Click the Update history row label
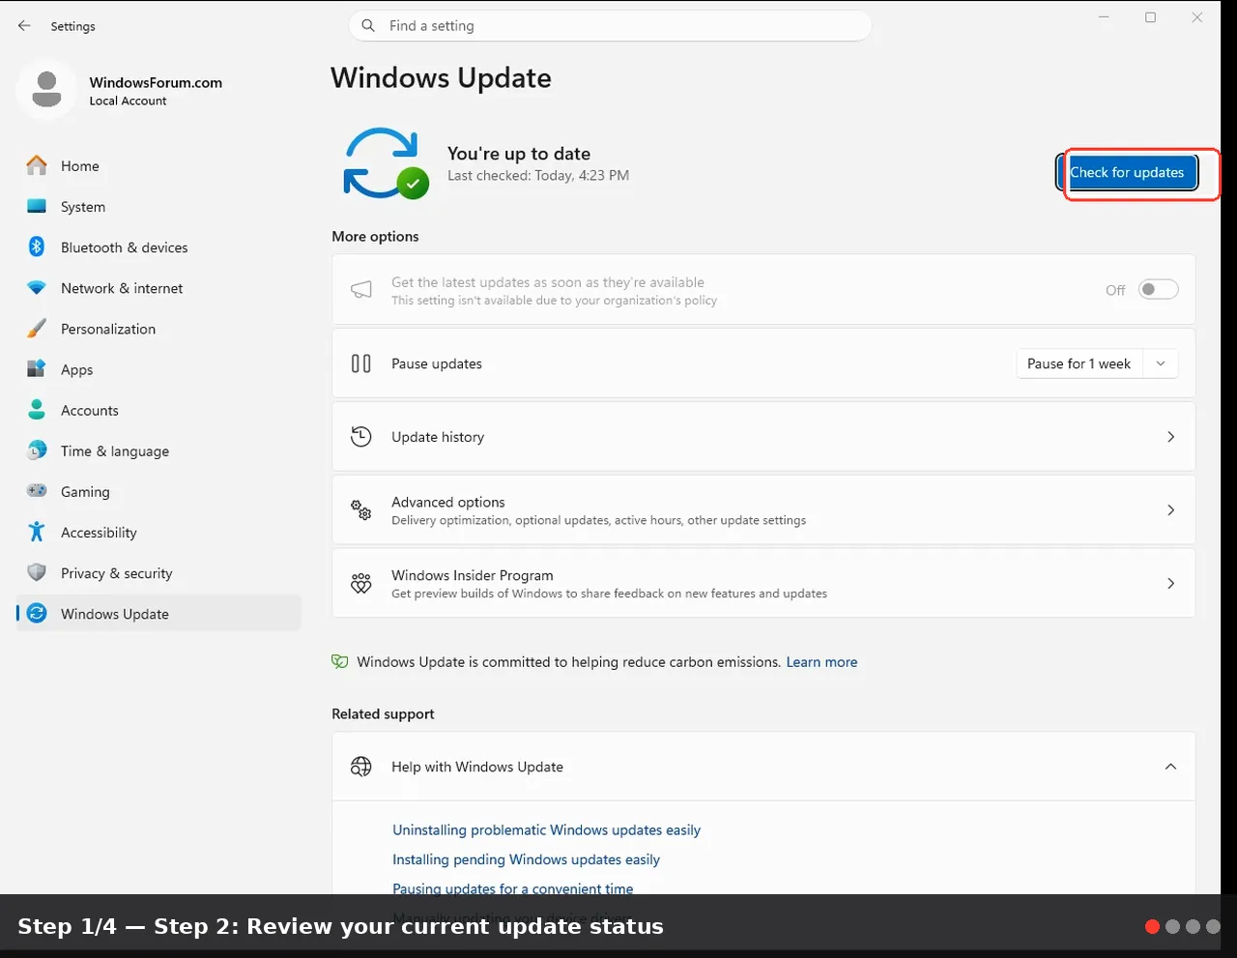This screenshot has height=958, width=1237. (438, 437)
